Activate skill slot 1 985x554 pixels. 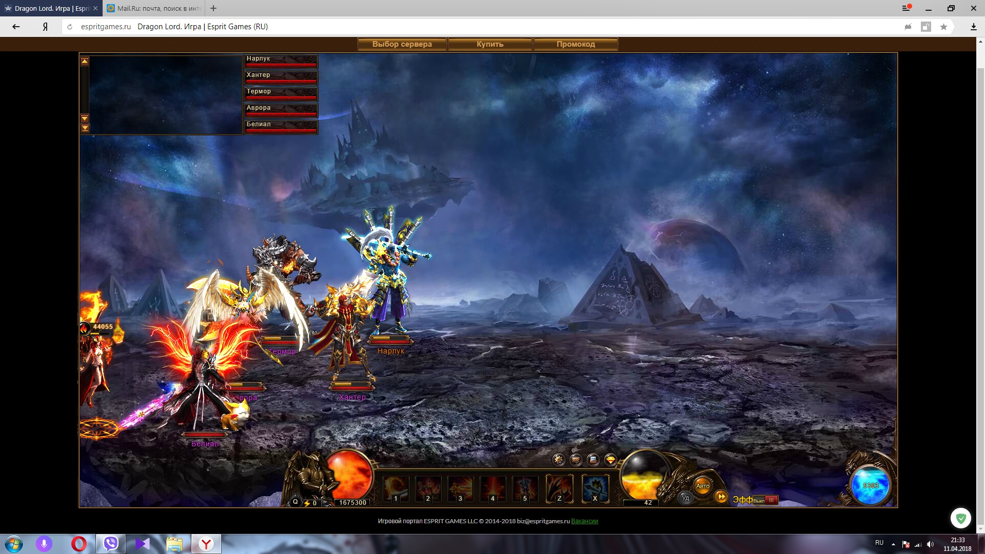(x=396, y=488)
